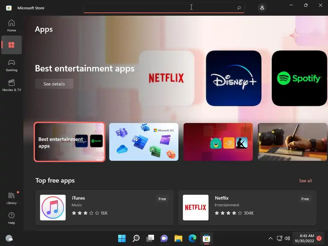Open the Gaming section
The image size is (328, 246).
[x=12, y=65]
